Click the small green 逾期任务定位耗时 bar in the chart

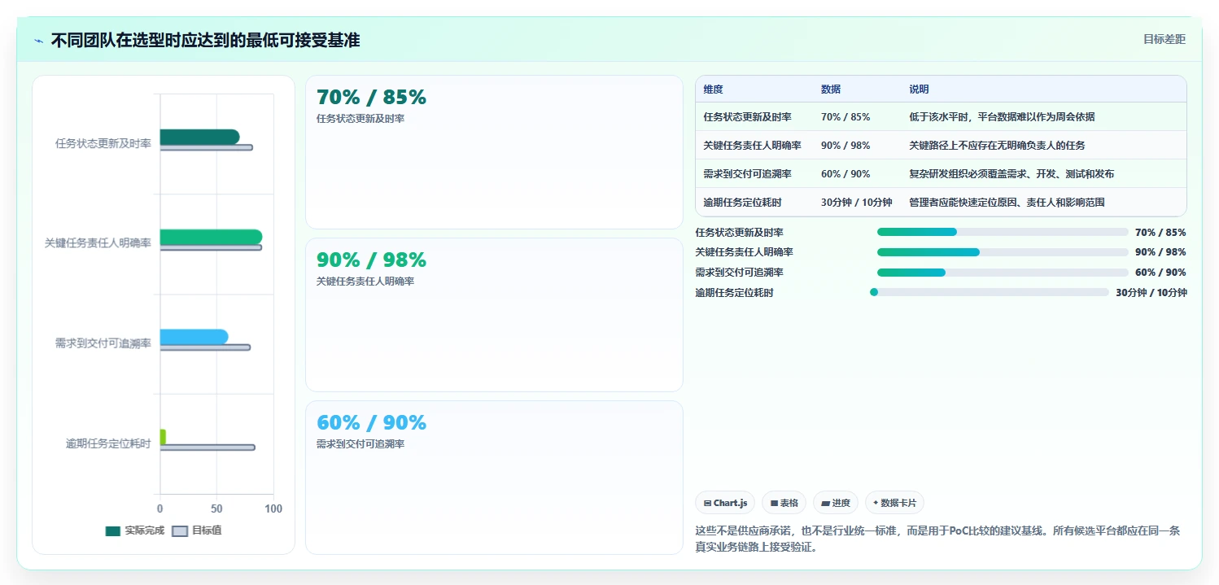point(163,437)
